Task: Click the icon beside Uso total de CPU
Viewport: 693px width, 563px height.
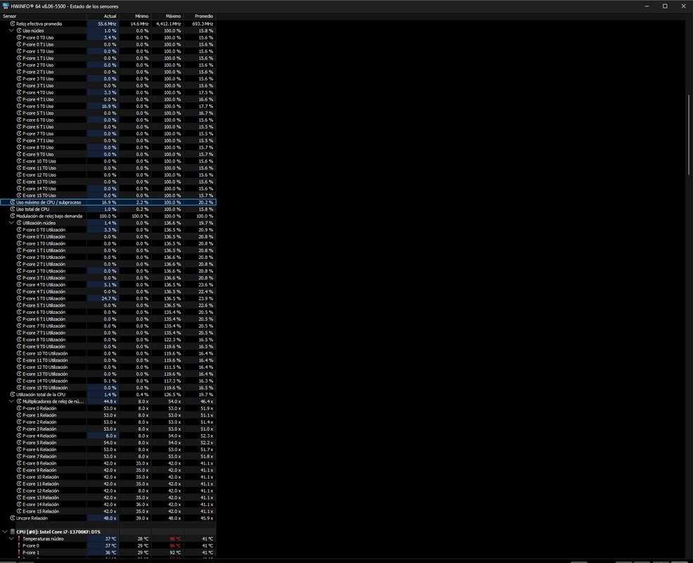Action: (x=13, y=210)
